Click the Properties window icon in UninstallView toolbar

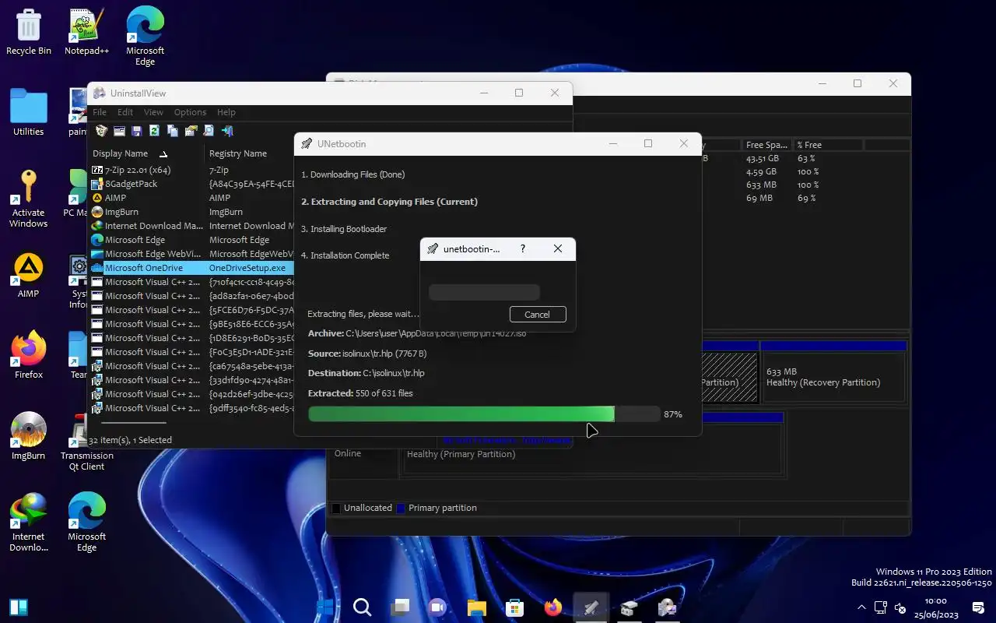(120, 131)
